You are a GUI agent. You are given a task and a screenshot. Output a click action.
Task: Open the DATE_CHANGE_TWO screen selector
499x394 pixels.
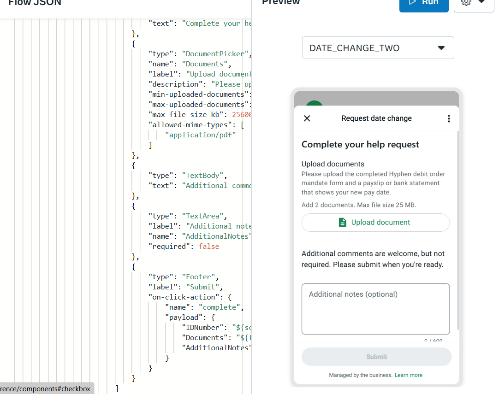click(378, 48)
